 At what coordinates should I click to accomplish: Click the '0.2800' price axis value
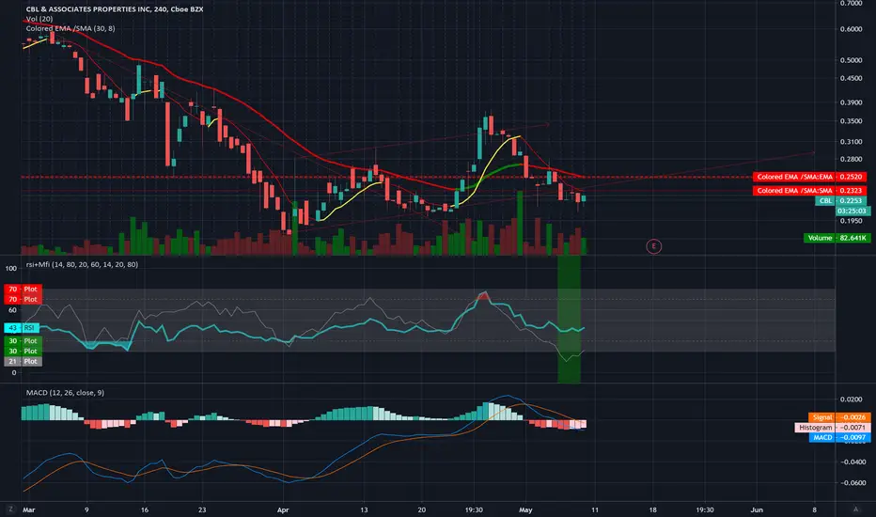click(x=851, y=159)
